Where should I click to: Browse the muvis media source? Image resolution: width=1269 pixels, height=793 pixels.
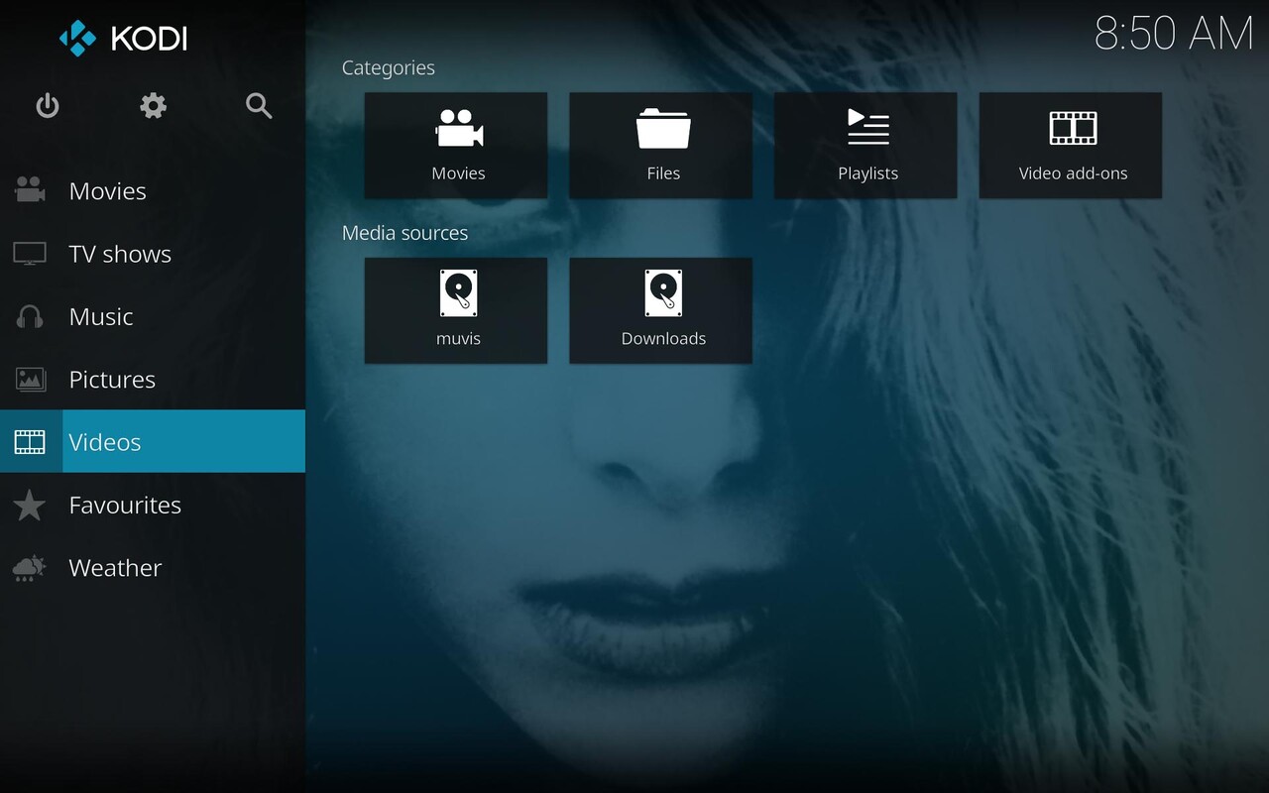click(x=456, y=310)
